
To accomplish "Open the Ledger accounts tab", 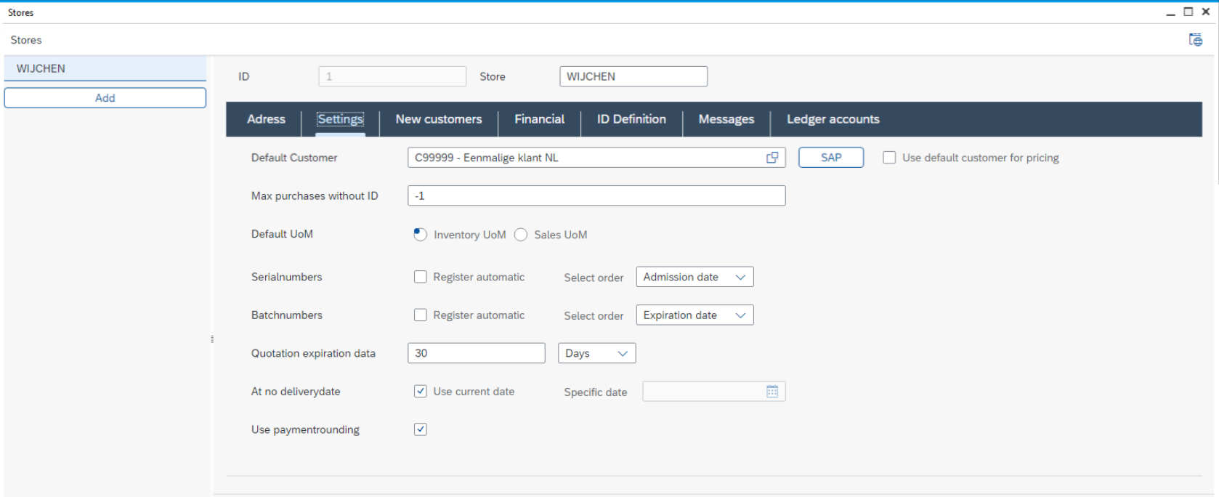I will pos(833,119).
